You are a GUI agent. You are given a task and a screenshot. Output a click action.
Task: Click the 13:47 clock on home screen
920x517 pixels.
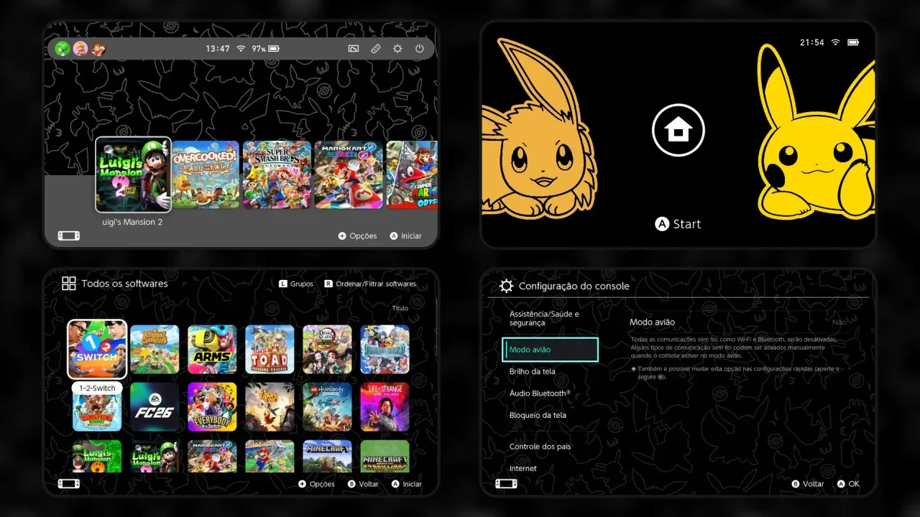click(218, 49)
